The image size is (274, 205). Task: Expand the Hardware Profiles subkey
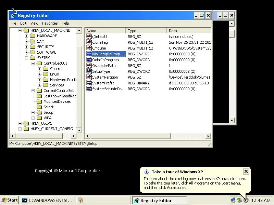(39, 80)
